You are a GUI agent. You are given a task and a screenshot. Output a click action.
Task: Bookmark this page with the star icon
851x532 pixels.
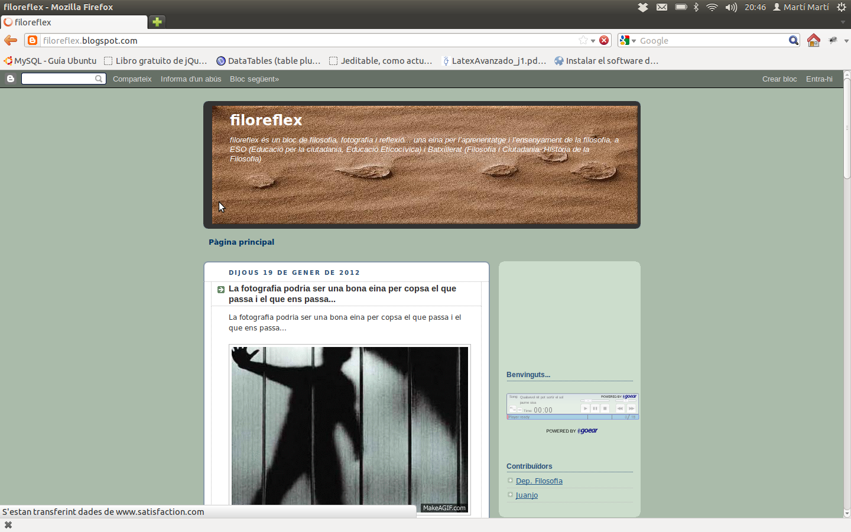point(583,40)
